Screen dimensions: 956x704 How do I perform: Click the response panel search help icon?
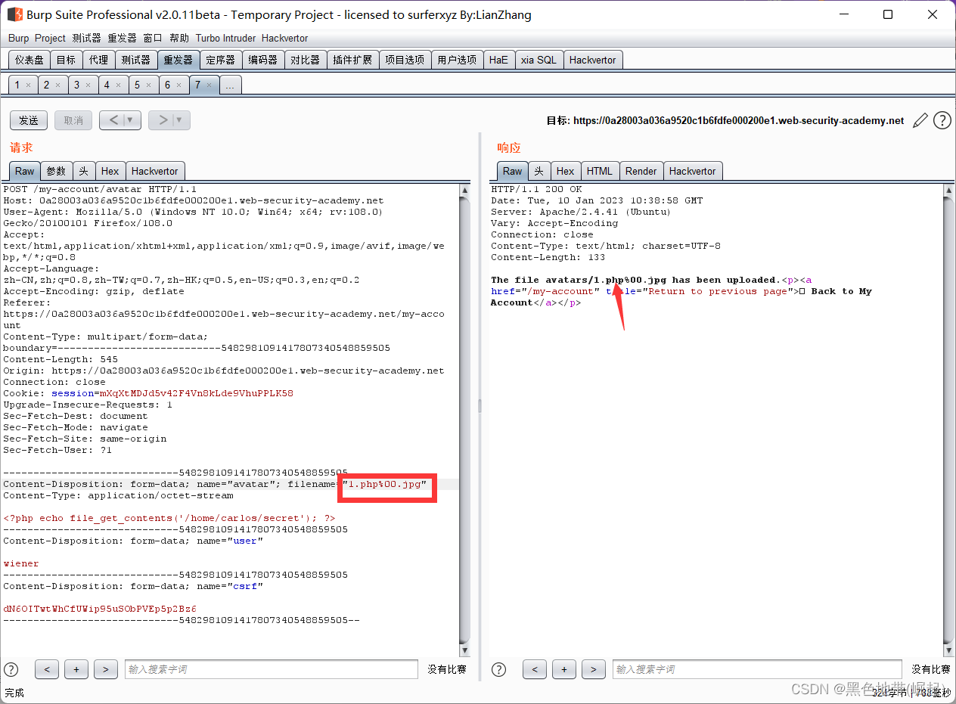pos(499,669)
